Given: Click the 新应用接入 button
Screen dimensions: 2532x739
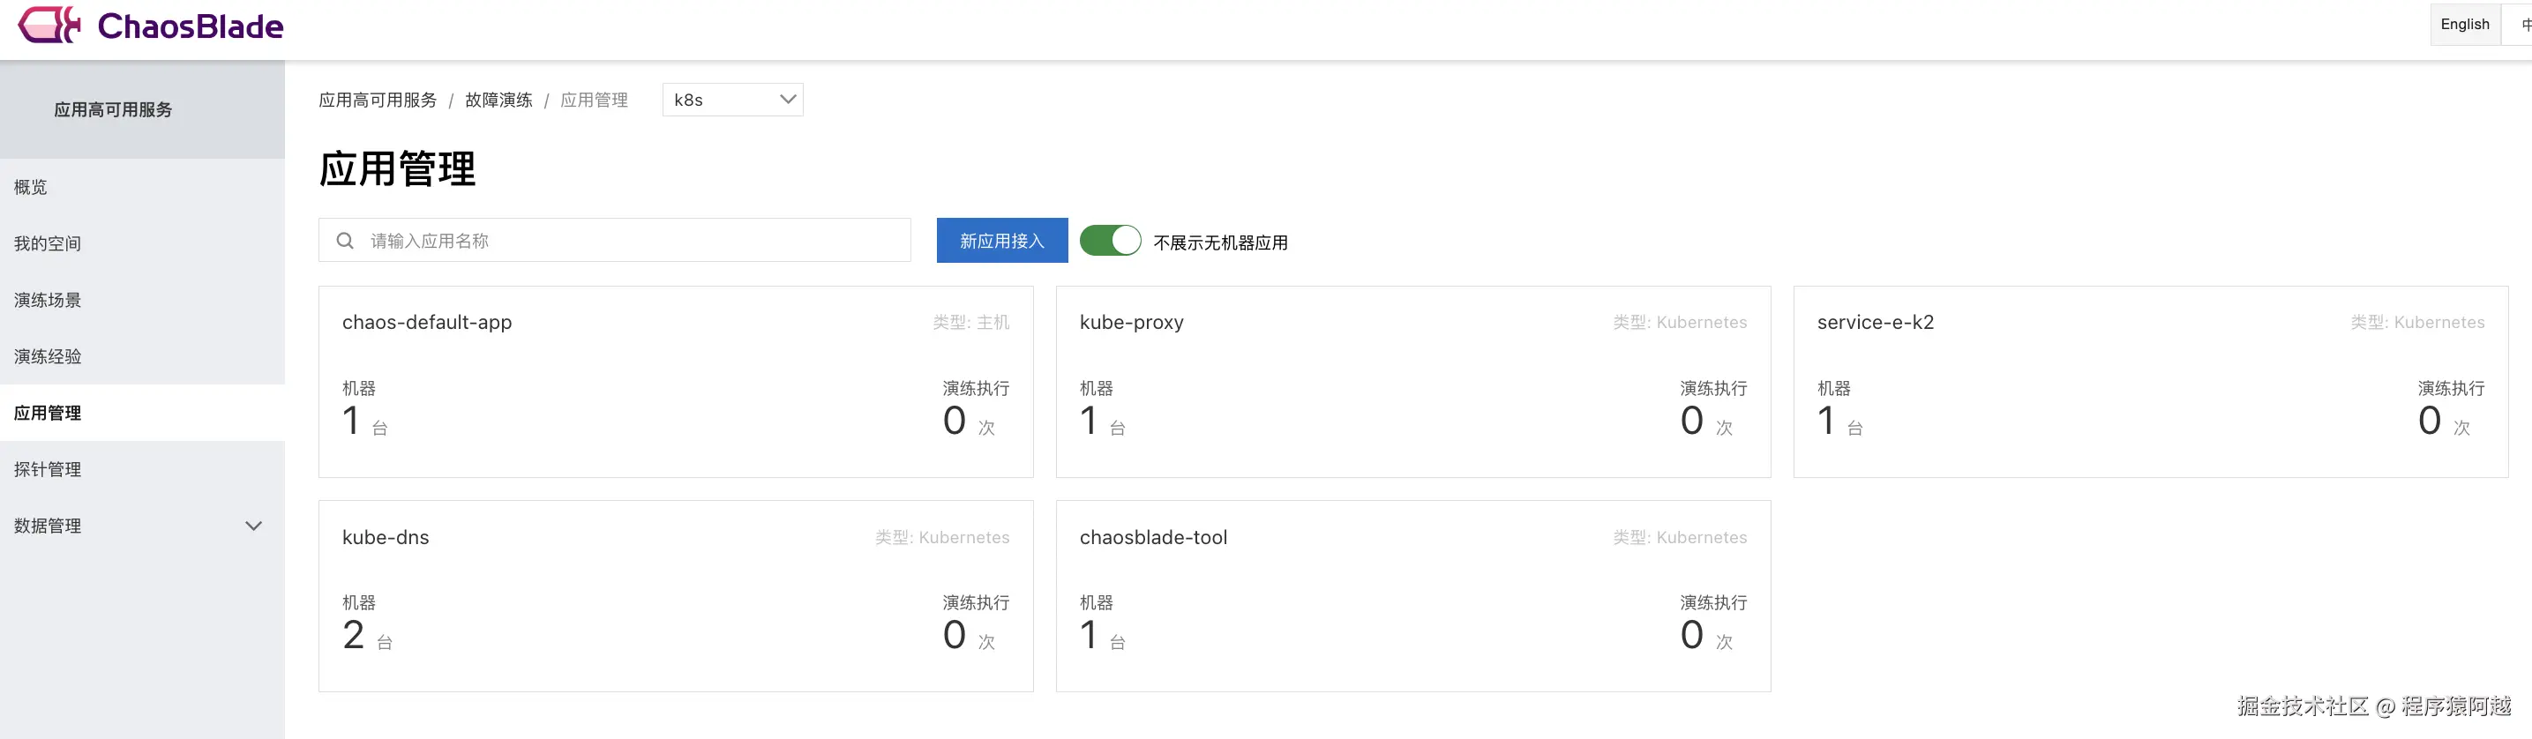Looking at the screenshot, I should 1001,241.
